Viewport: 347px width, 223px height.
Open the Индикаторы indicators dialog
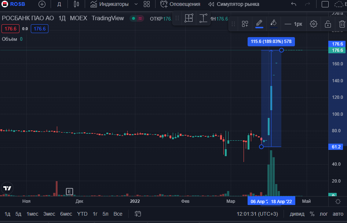point(109,4)
